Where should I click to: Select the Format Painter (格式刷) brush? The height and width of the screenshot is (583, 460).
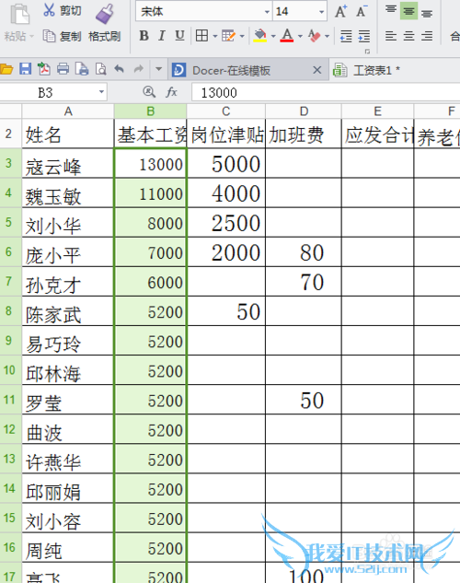coord(105,22)
